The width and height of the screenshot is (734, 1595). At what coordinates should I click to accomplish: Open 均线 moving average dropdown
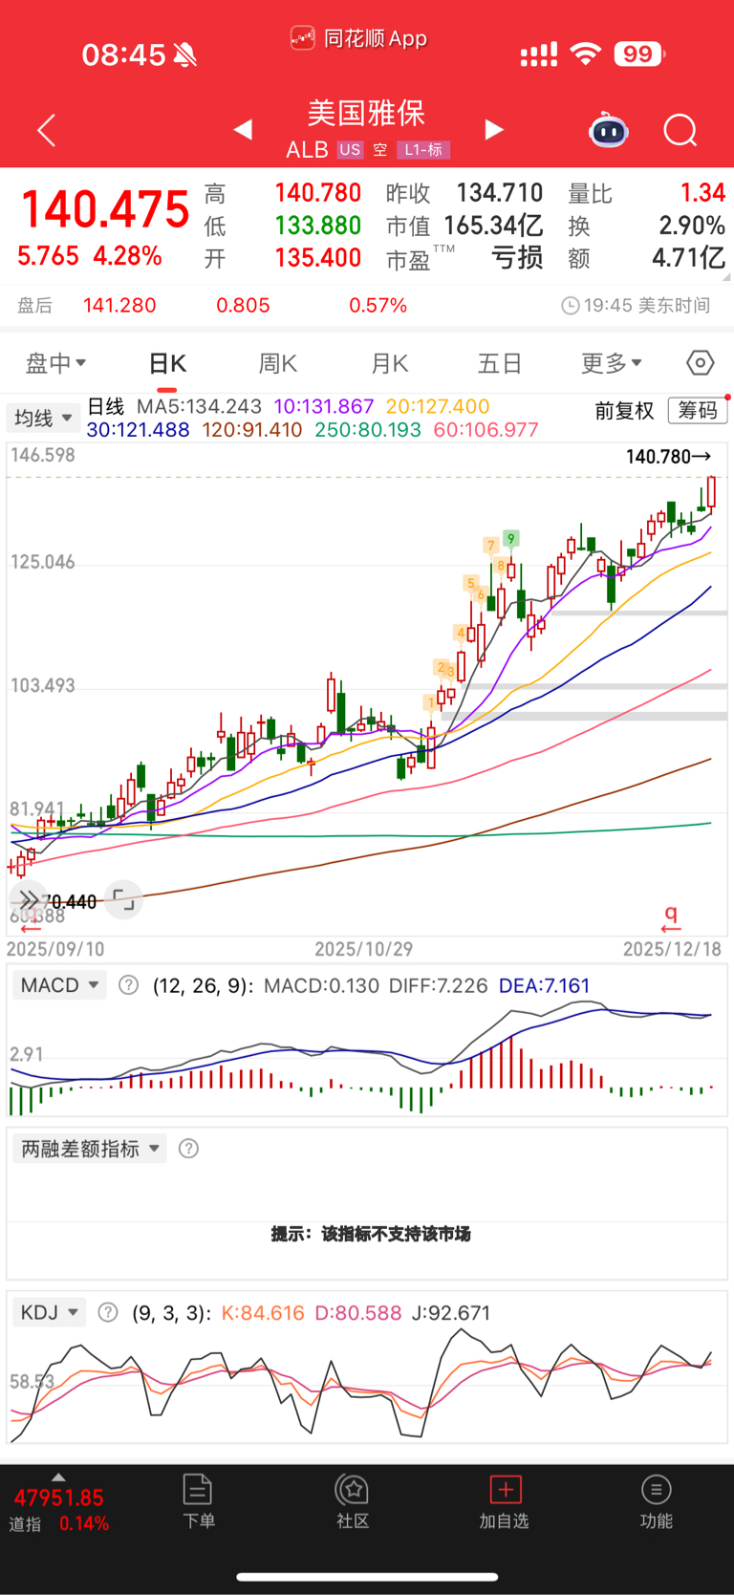(x=43, y=418)
